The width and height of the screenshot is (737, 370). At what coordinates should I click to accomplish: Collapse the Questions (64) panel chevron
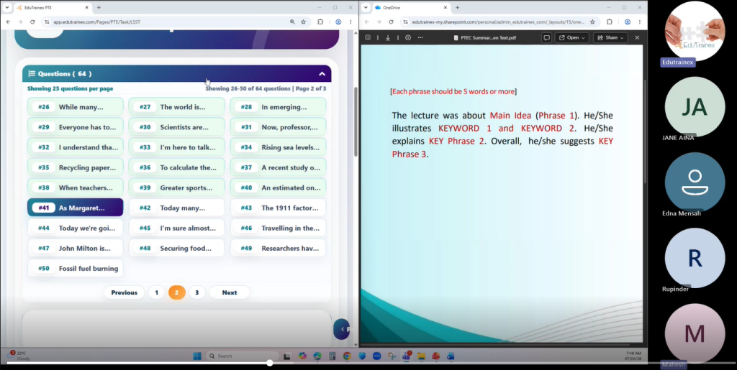[x=322, y=73]
